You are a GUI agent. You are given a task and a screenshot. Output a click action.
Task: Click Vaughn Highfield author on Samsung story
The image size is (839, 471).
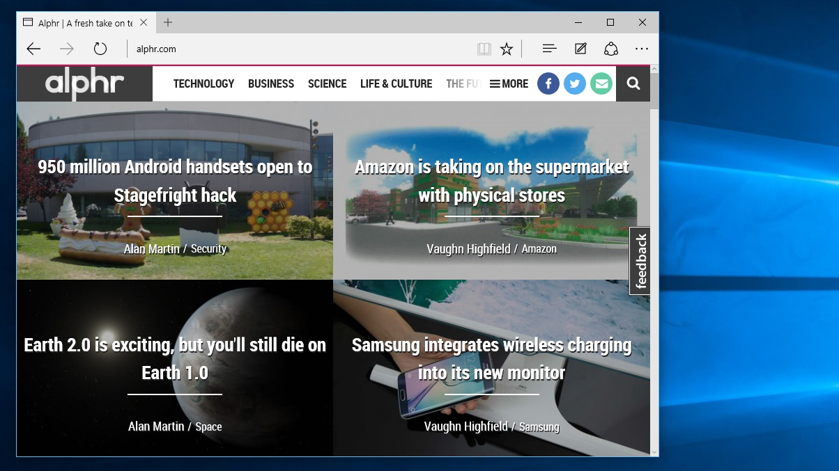point(465,426)
